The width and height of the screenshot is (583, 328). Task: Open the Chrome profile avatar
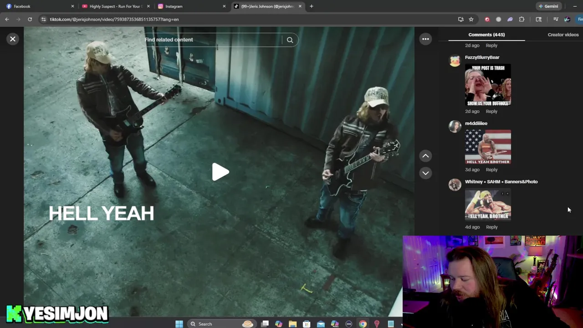[567, 20]
